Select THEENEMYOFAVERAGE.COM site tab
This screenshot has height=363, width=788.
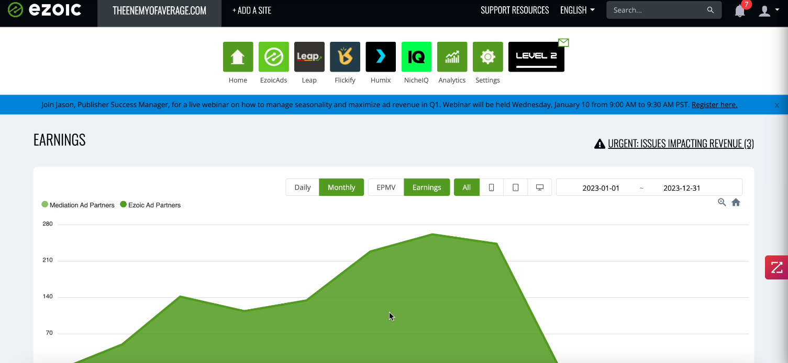tap(159, 10)
